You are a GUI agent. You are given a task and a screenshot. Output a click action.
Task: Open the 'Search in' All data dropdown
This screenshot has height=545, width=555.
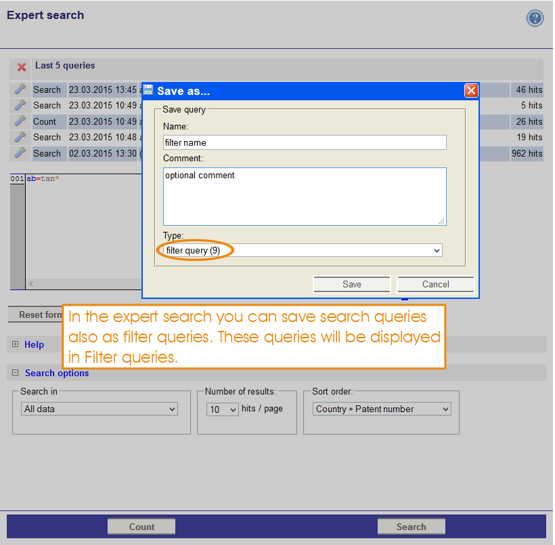point(99,409)
